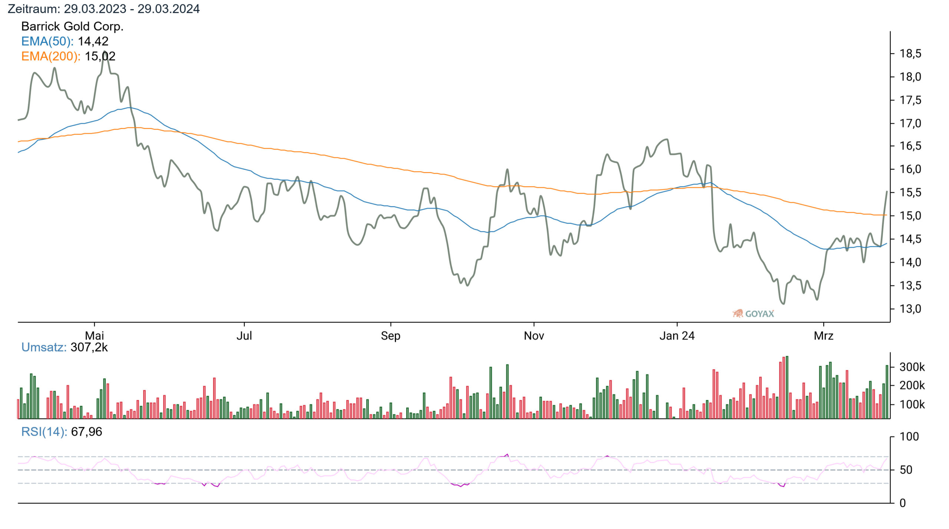Viewport: 949px width, 529px height.
Task: Click the Nov x-axis label
Action: [x=534, y=336]
